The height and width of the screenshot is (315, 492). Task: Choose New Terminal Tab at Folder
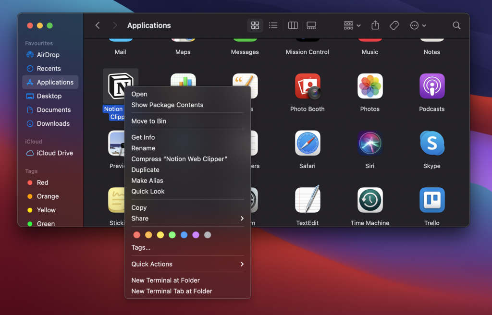[188, 291]
